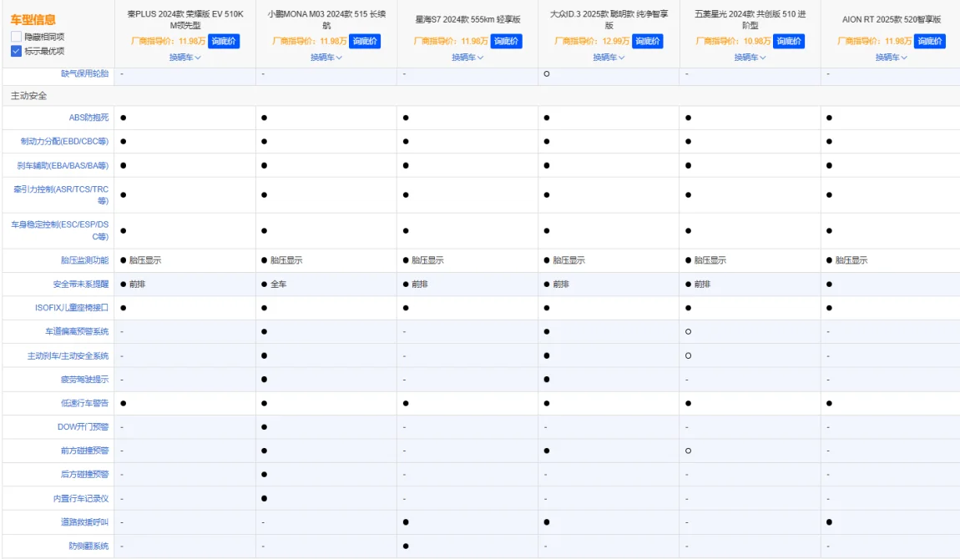The height and width of the screenshot is (559, 960).
Task: Open 换辆车 dropdown under 星海S7
Action: (467, 58)
